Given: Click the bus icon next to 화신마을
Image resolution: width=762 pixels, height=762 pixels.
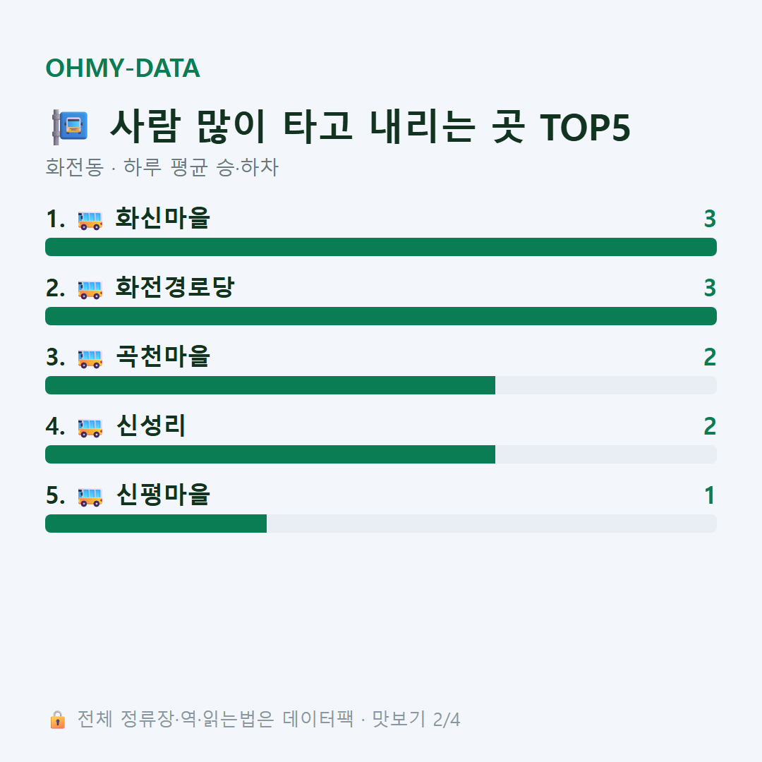Looking at the screenshot, I should pyautogui.click(x=90, y=220).
